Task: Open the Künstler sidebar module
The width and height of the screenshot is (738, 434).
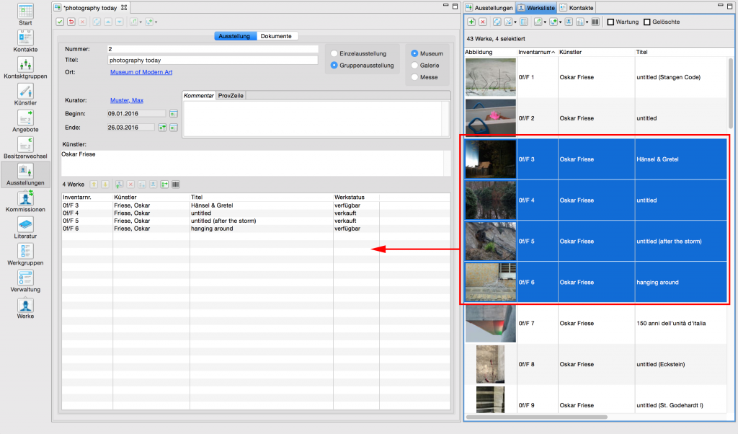Action: click(x=25, y=95)
